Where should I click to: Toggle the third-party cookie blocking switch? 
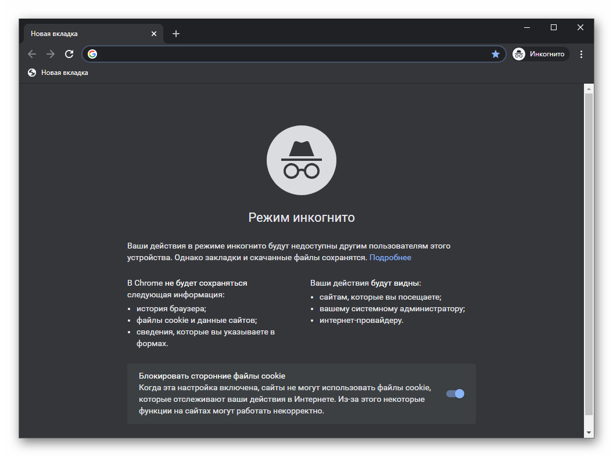pyautogui.click(x=455, y=394)
